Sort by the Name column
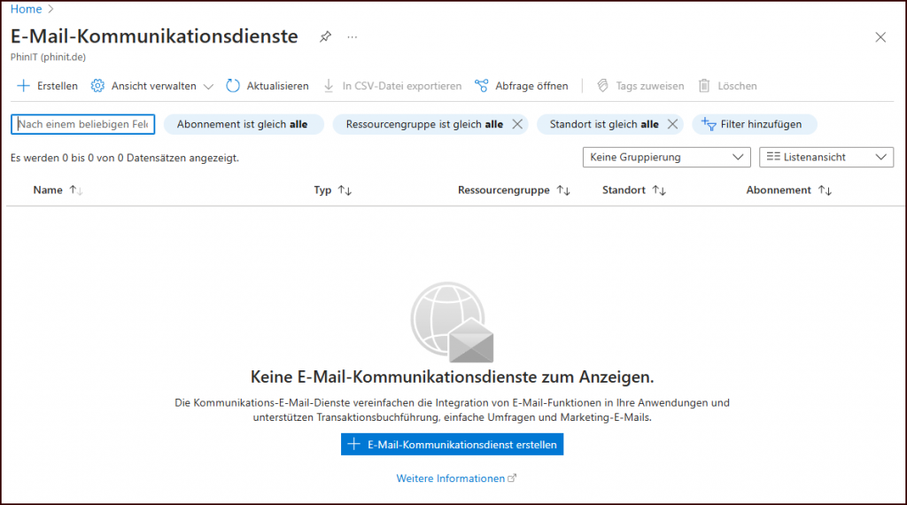 pos(58,190)
